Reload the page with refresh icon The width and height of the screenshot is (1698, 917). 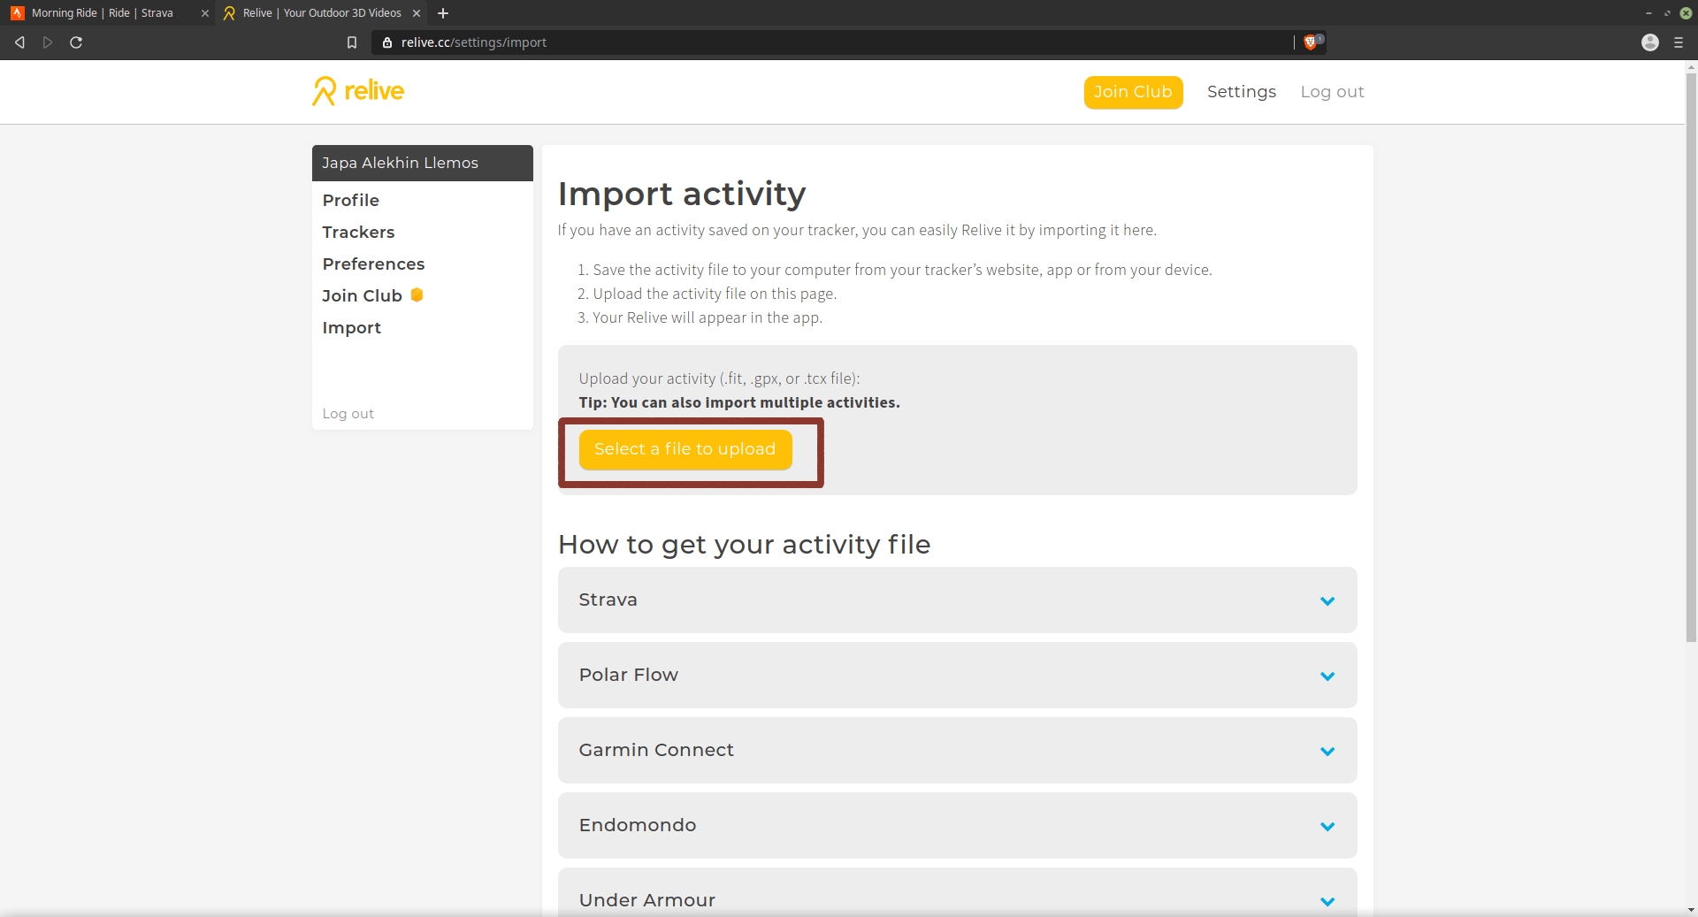pos(76,42)
